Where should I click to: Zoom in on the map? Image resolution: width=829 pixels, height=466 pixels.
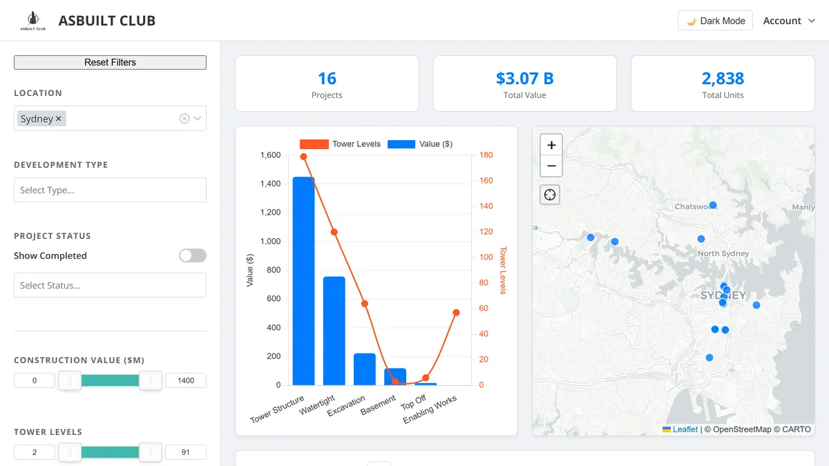(551, 145)
